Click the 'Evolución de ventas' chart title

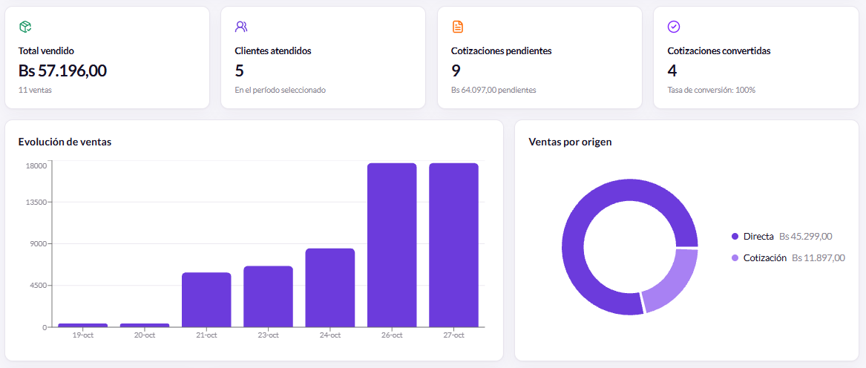point(65,142)
